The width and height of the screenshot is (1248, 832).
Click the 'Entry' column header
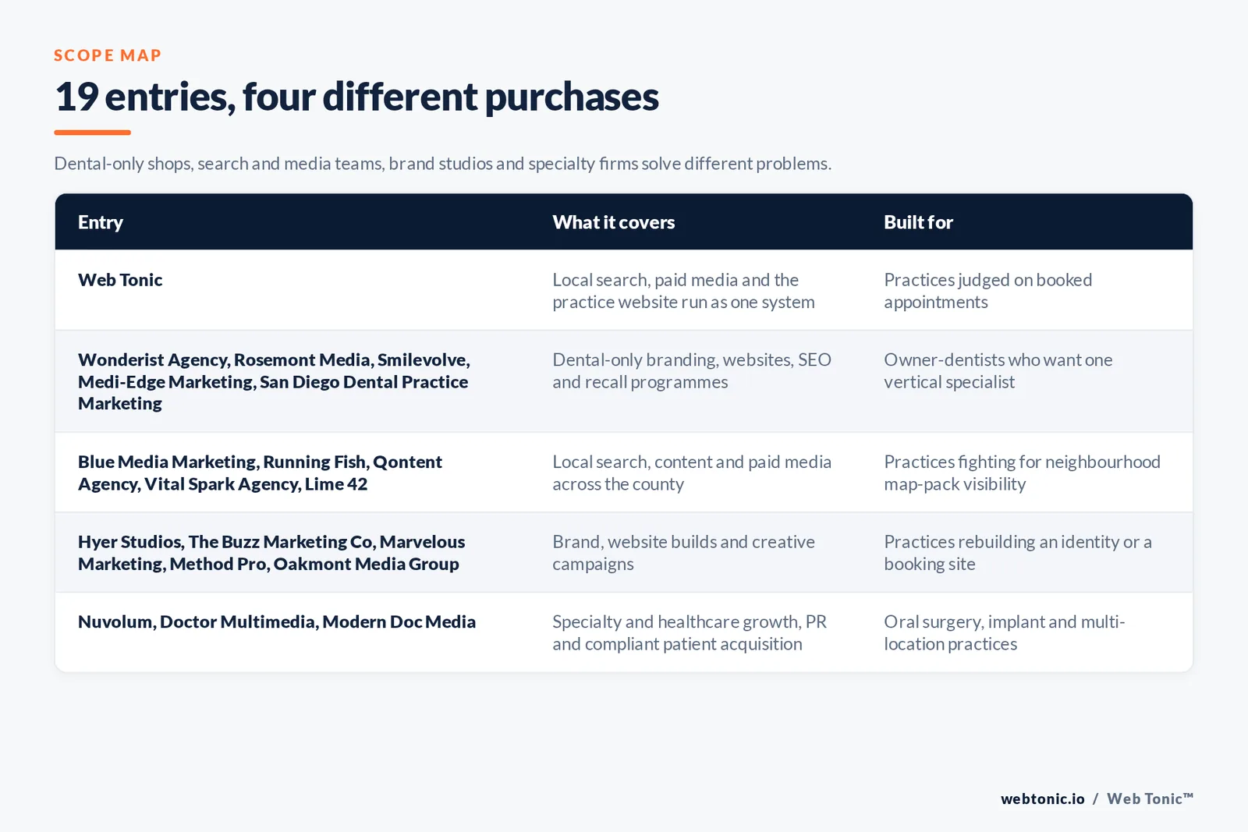coord(101,222)
